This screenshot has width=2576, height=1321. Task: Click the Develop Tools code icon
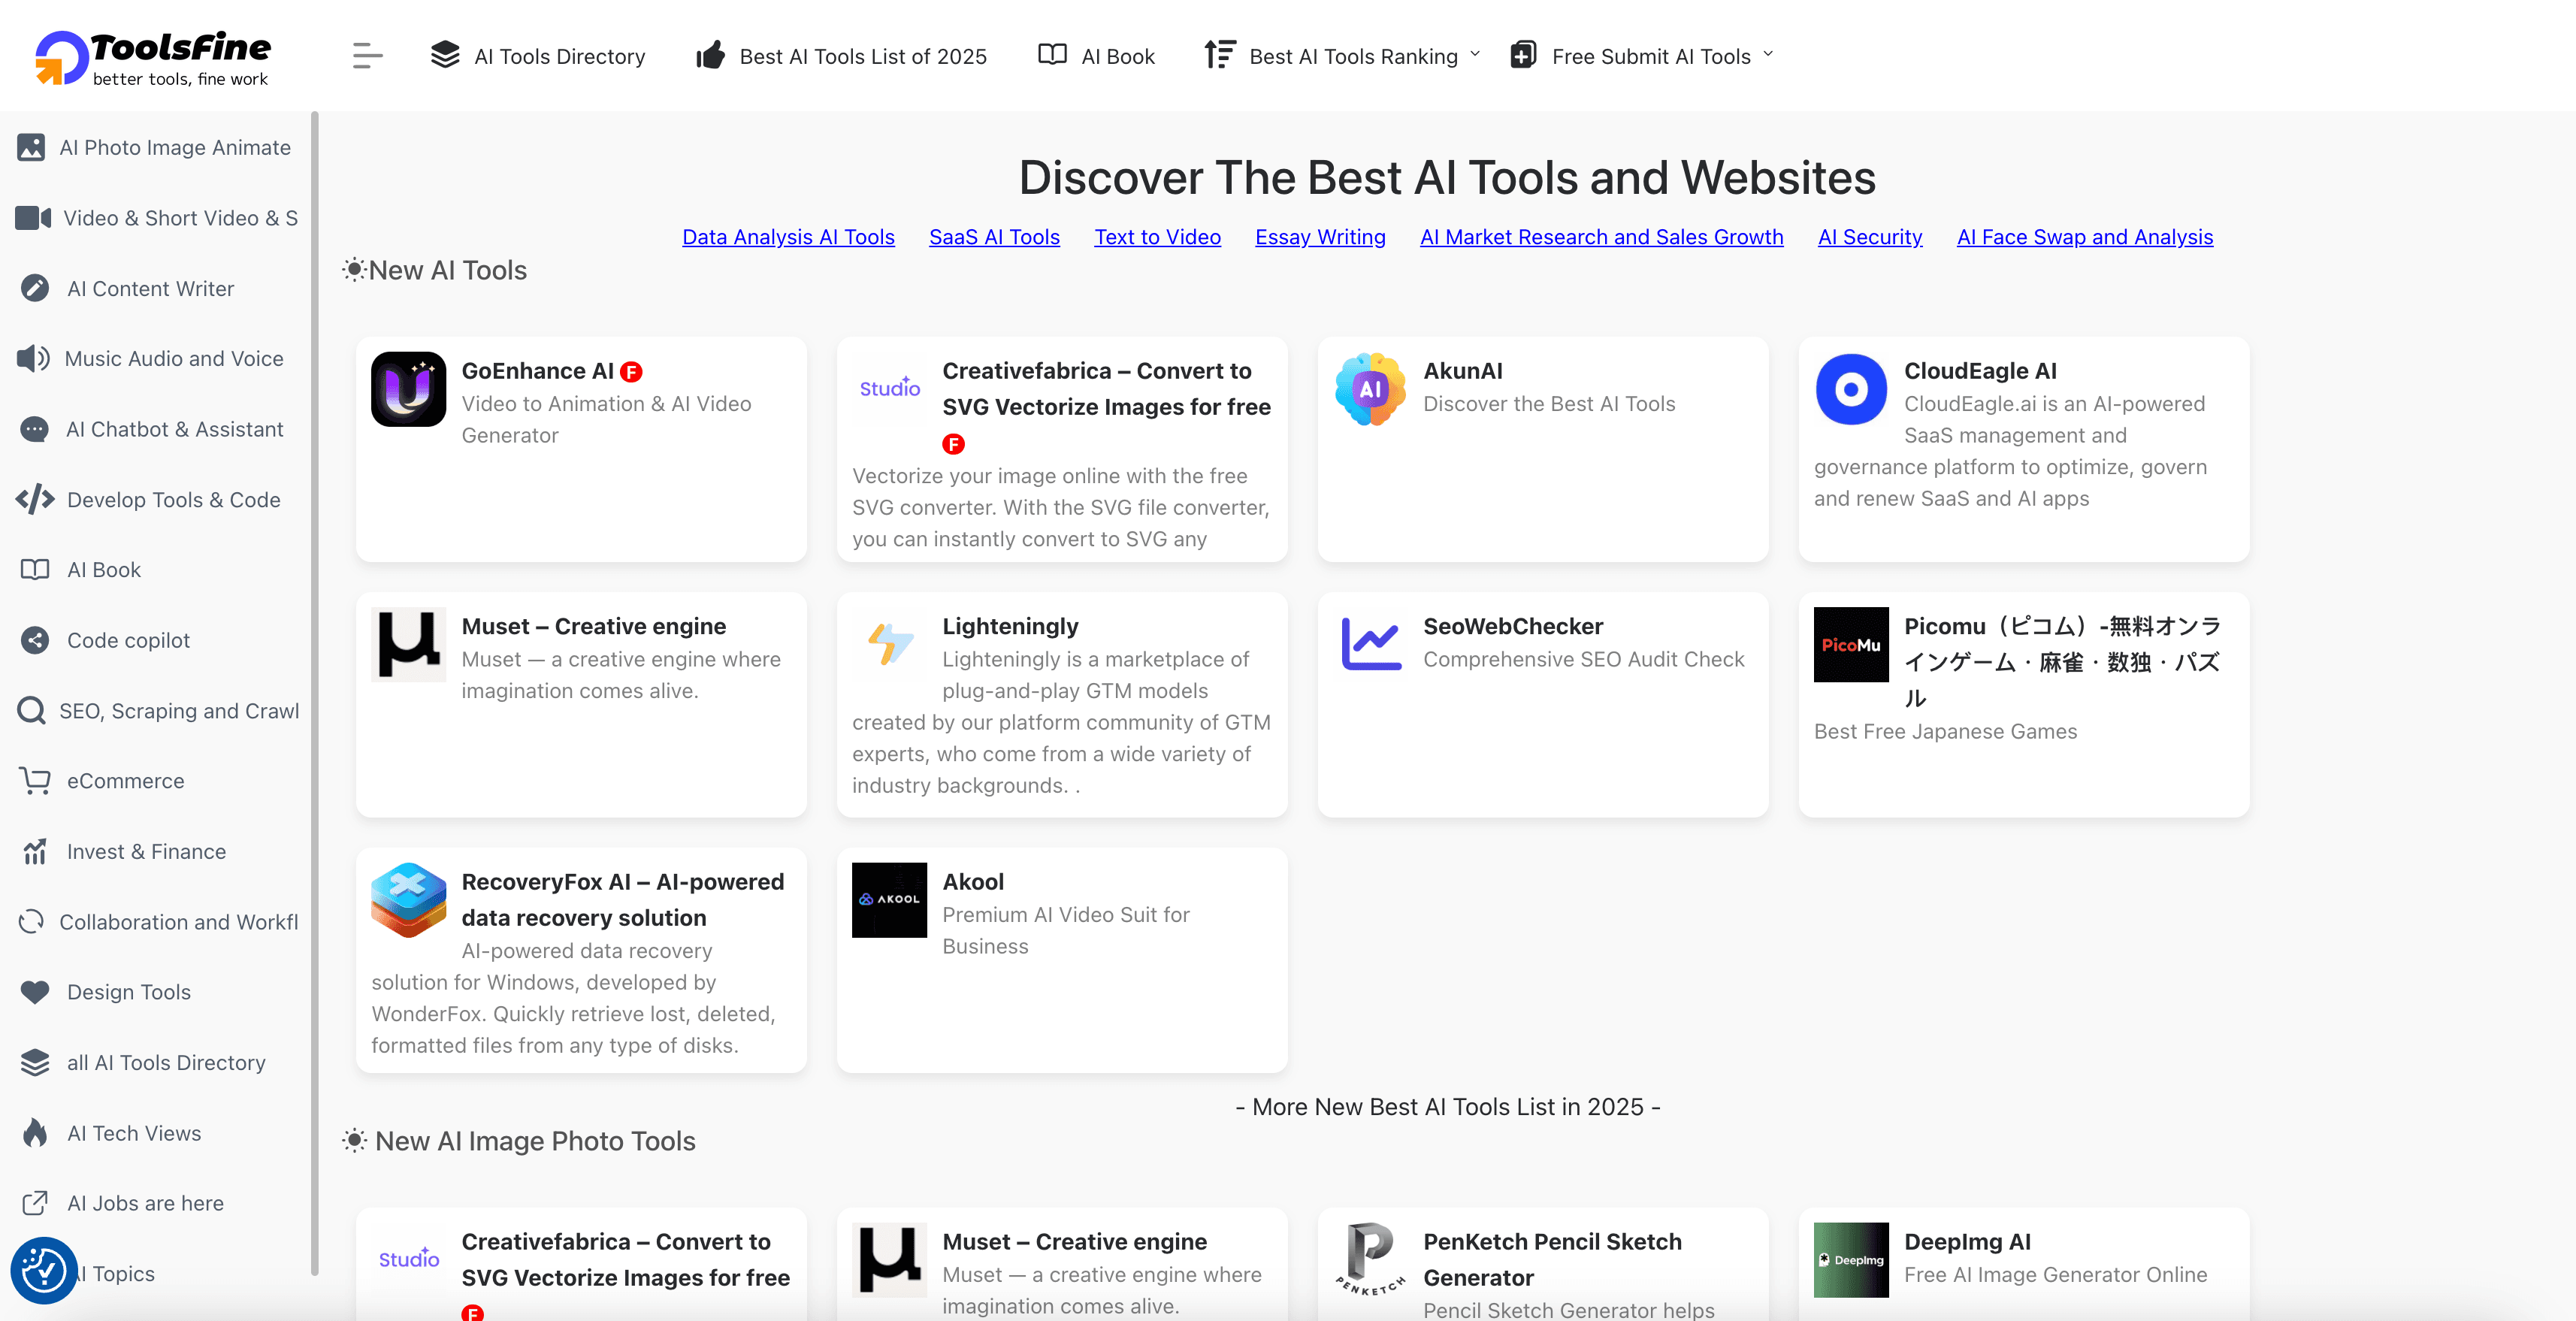tap(35, 500)
